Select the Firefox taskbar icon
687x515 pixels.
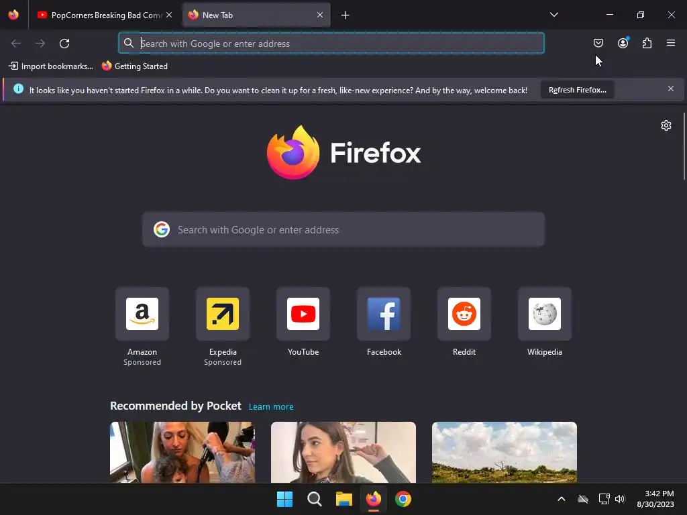pos(373,499)
